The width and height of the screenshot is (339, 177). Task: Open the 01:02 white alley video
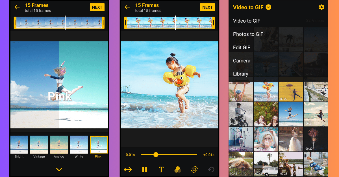click(x=241, y=139)
